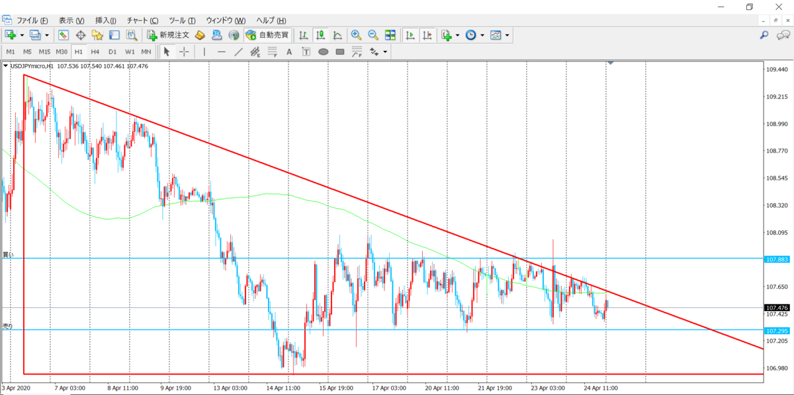The height and width of the screenshot is (395, 794).
Task: Open the search magnifier at top right
Action: 764,35
